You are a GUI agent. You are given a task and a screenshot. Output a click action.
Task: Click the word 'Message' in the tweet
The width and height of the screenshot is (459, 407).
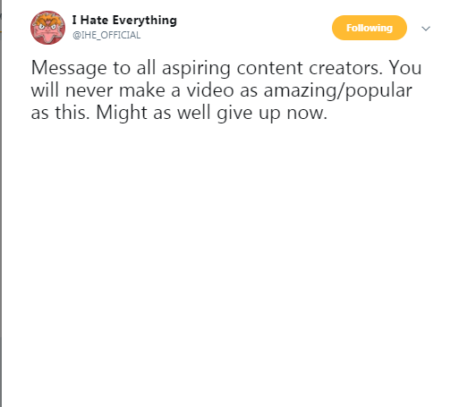[x=69, y=68]
